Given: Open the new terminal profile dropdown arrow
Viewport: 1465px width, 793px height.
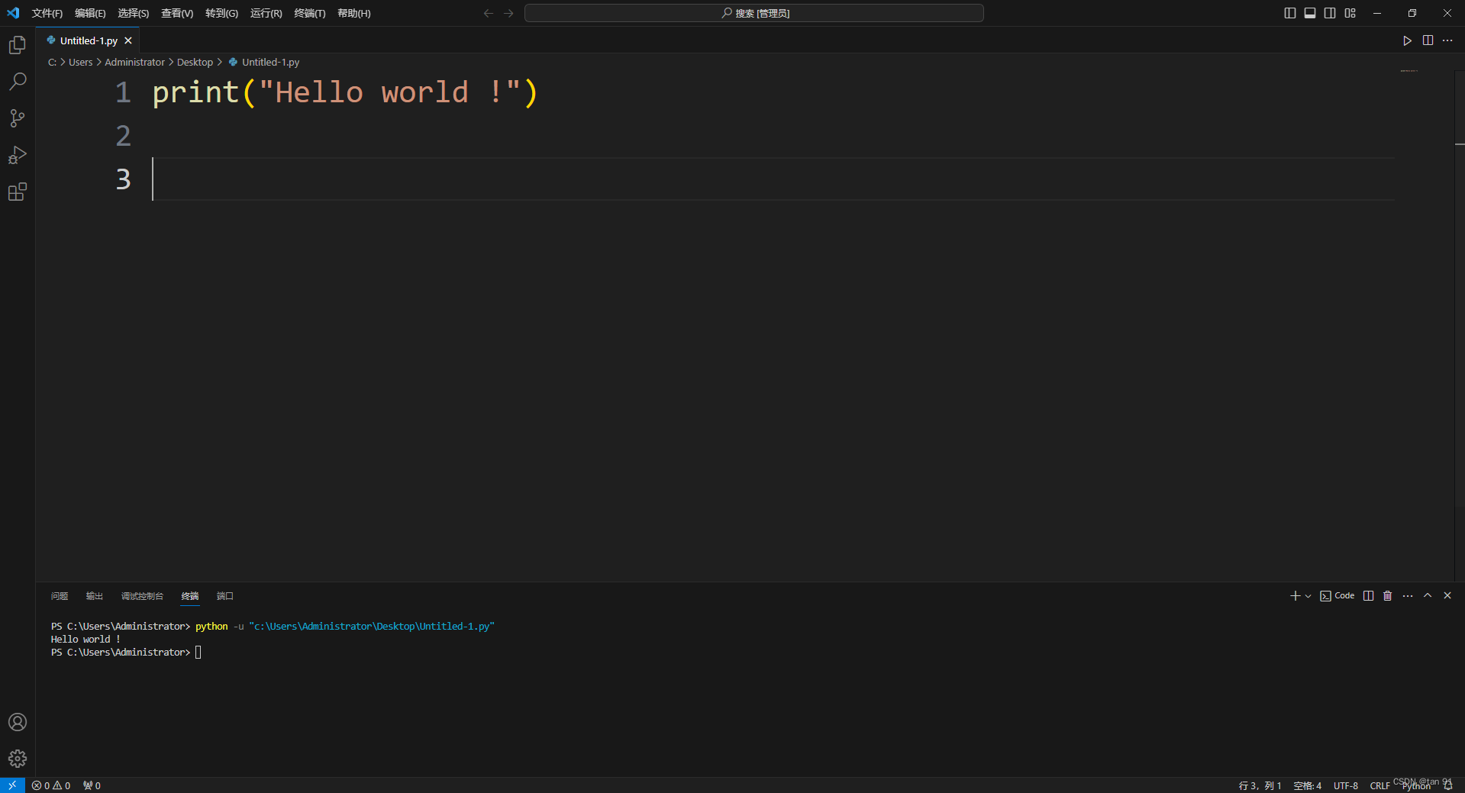Looking at the screenshot, I should (1308, 596).
